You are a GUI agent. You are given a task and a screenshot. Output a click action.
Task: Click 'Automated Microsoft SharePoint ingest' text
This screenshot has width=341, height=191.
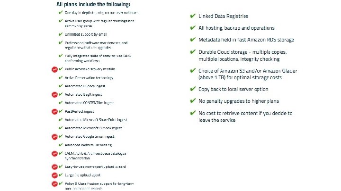96,120
